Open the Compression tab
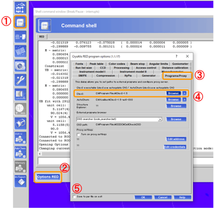The height and width of the screenshot is (210, 215). pyautogui.click(x=106, y=76)
